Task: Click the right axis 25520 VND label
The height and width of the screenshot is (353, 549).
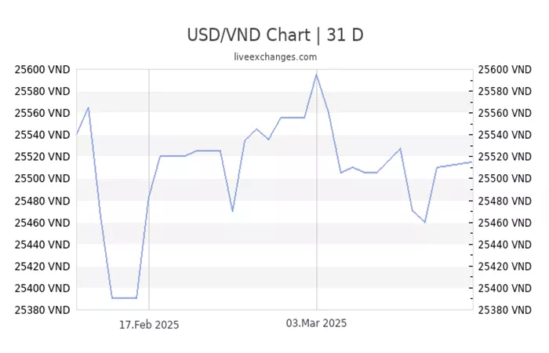Action: click(x=505, y=157)
